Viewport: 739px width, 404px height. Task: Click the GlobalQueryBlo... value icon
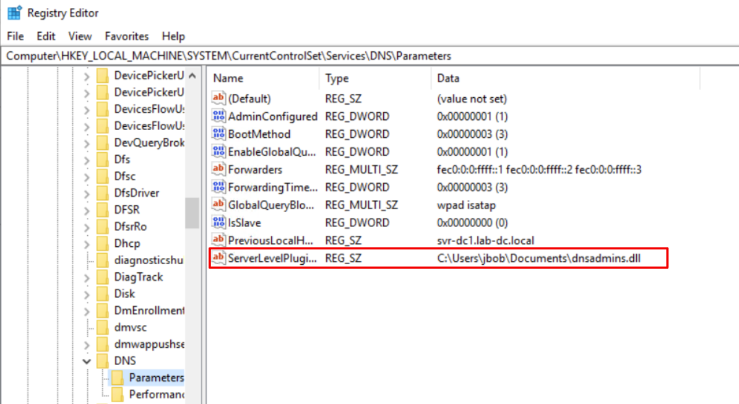pyautogui.click(x=218, y=205)
